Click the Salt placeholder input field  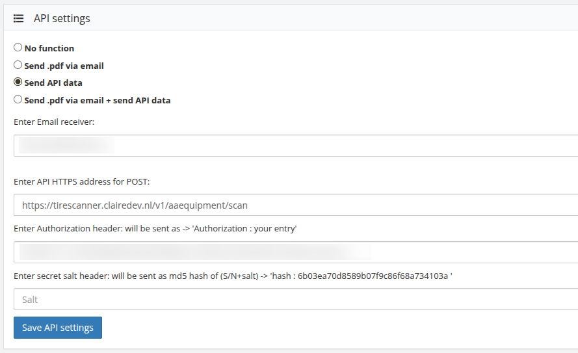[293, 300]
